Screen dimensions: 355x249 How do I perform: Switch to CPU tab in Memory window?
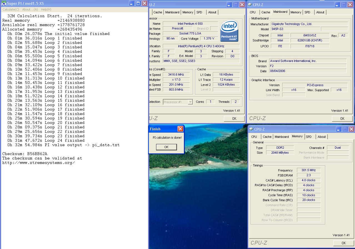[254, 137]
